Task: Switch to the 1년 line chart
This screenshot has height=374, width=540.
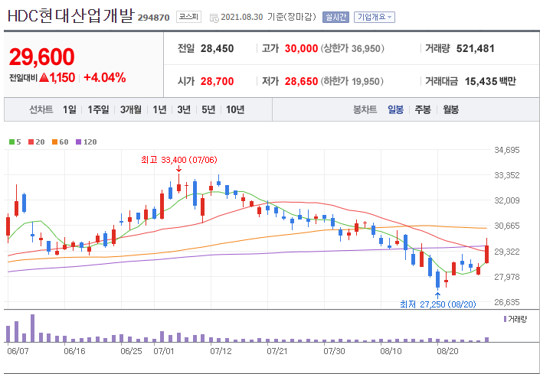Action: (x=159, y=110)
